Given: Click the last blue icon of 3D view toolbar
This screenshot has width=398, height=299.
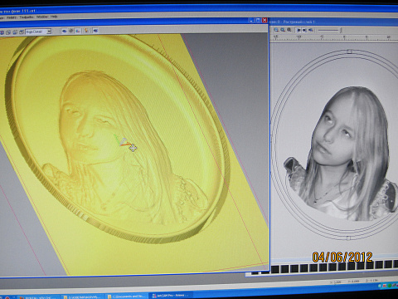Looking at the screenshot, I should [x=95, y=30].
